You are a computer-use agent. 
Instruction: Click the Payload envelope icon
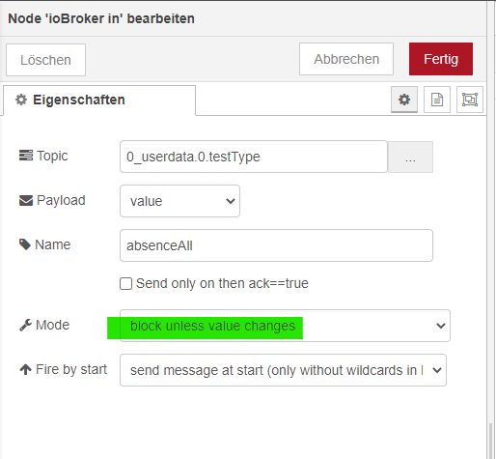[x=26, y=200]
